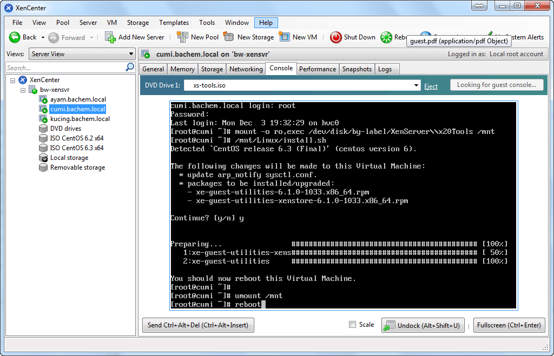Switch to the Networking tab
Image resolution: width=554 pixels, height=356 pixels.
pos(246,69)
